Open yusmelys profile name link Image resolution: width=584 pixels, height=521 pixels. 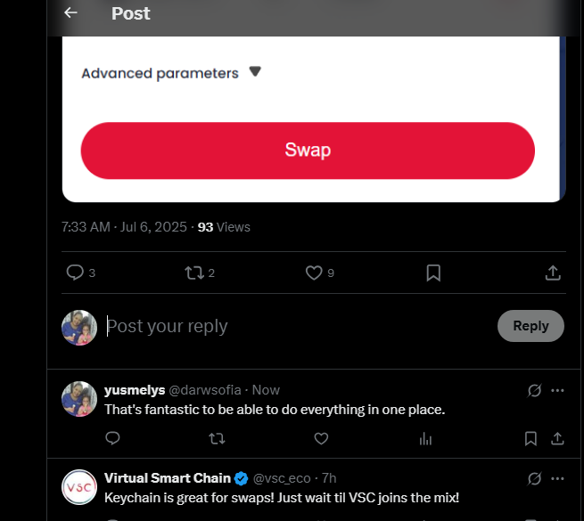(x=135, y=390)
